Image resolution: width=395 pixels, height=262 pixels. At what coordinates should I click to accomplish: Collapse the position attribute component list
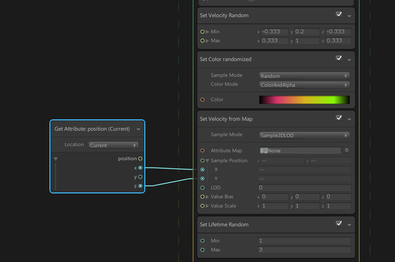coord(55,158)
